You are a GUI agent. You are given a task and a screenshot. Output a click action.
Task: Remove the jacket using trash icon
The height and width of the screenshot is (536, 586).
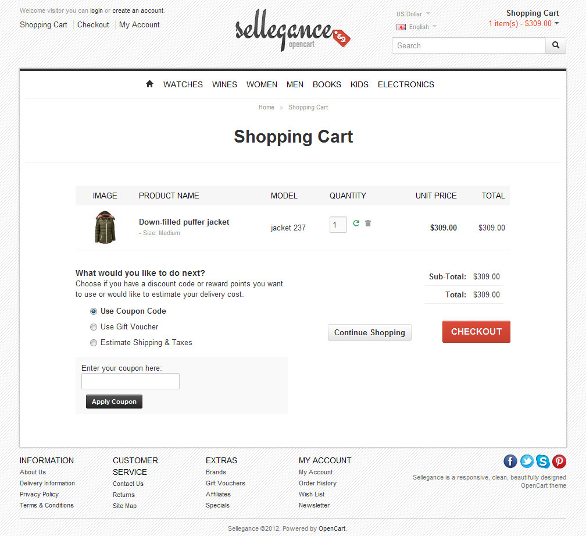(368, 223)
